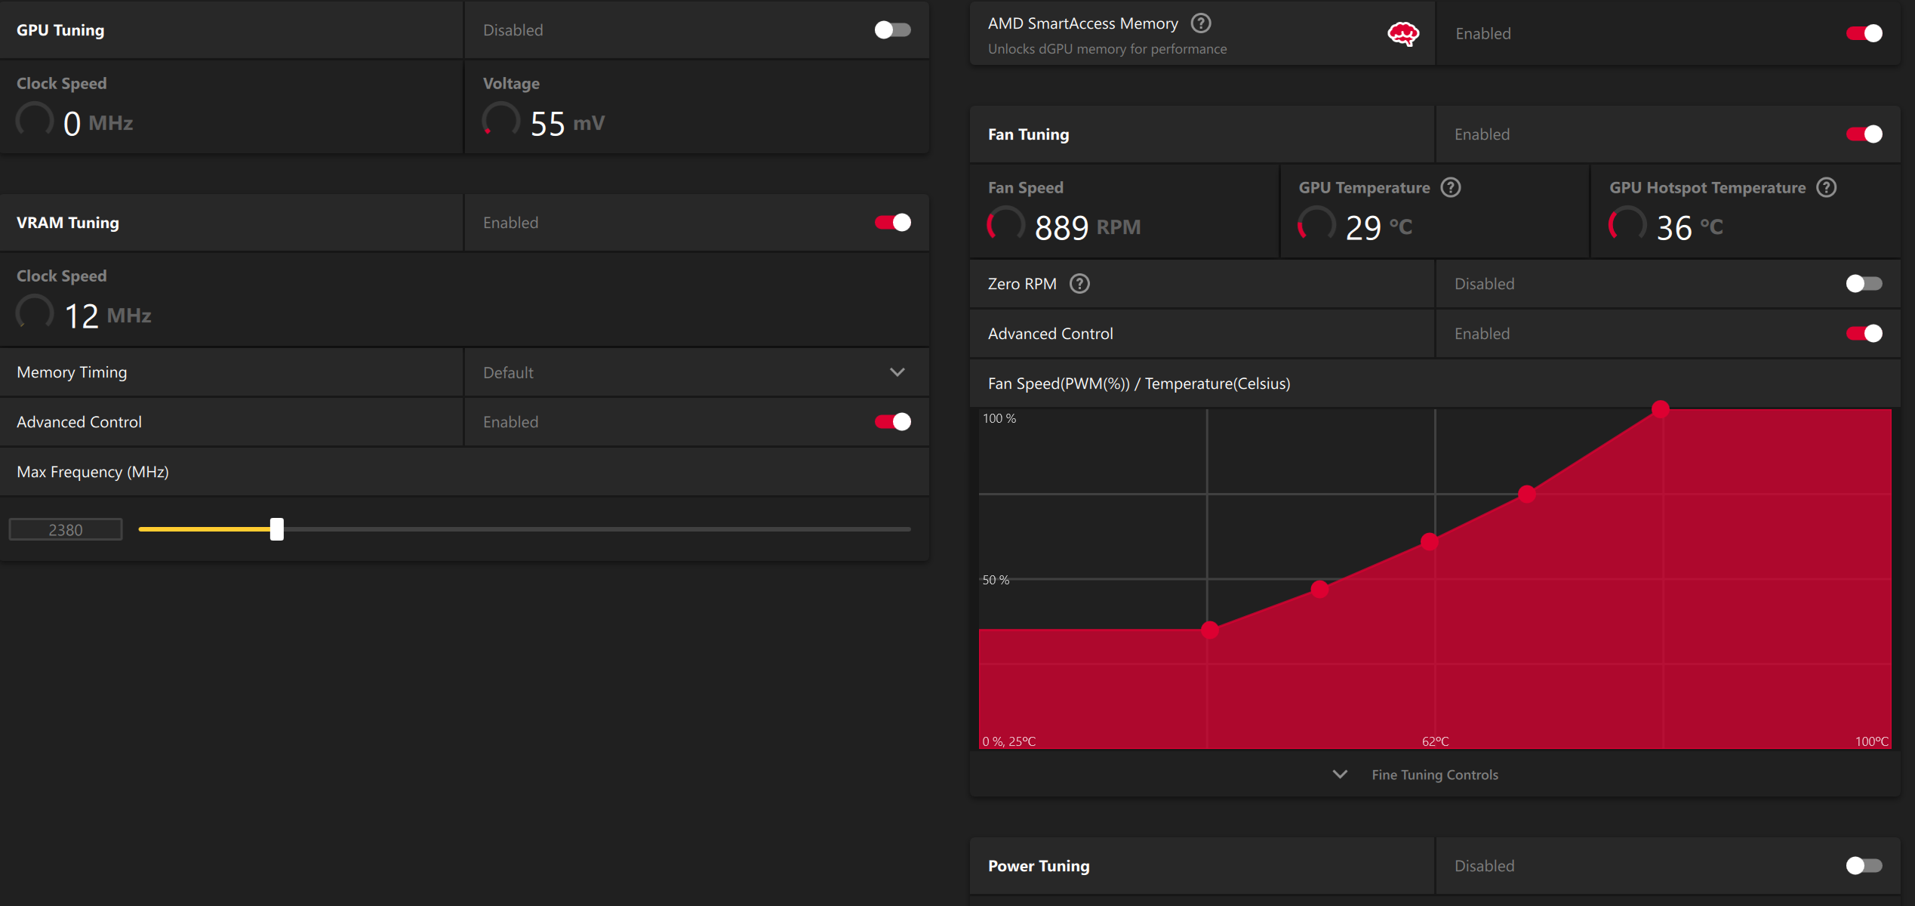This screenshot has height=906, width=1915.
Task: Click the Zero RPM label
Action: (1022, 284)
